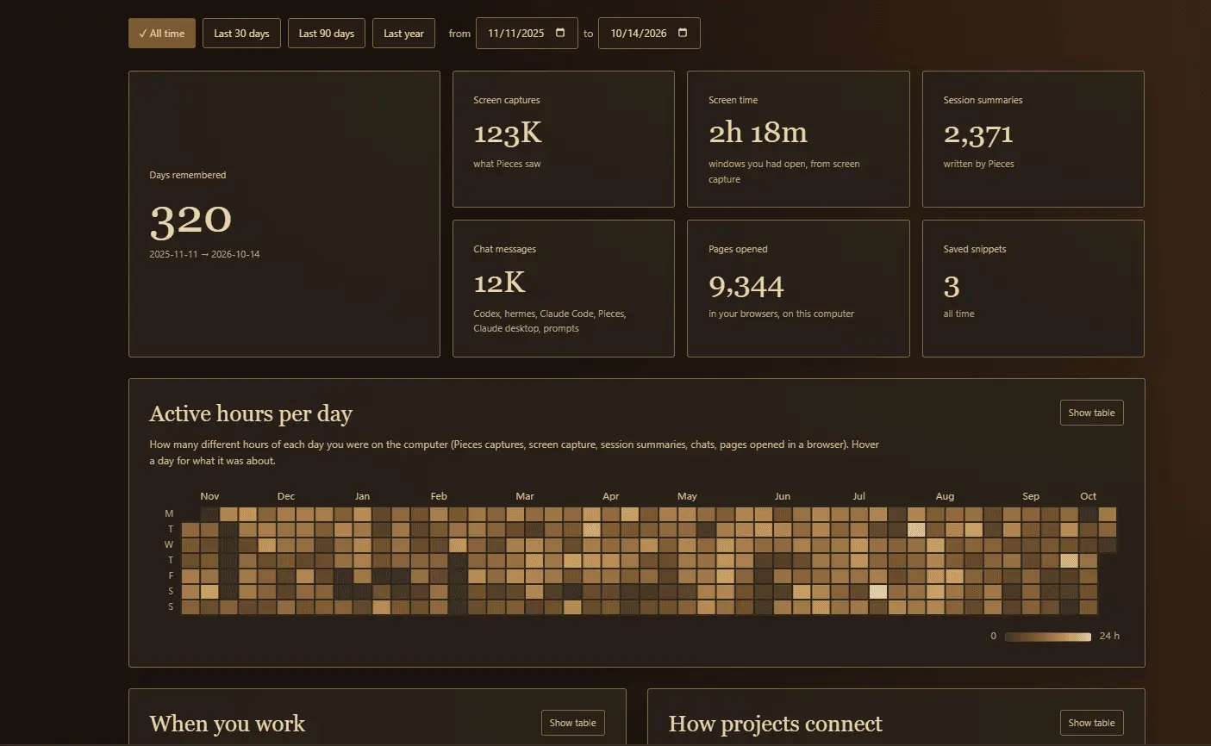This screenshot has width=1211, height=746.
Task: Show table for When you work
Action: pos(572,723)
